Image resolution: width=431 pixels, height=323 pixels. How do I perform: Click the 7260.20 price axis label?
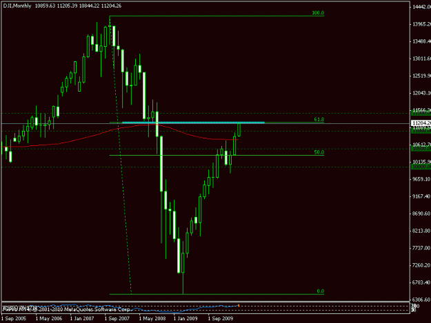(x=421, y=265)
